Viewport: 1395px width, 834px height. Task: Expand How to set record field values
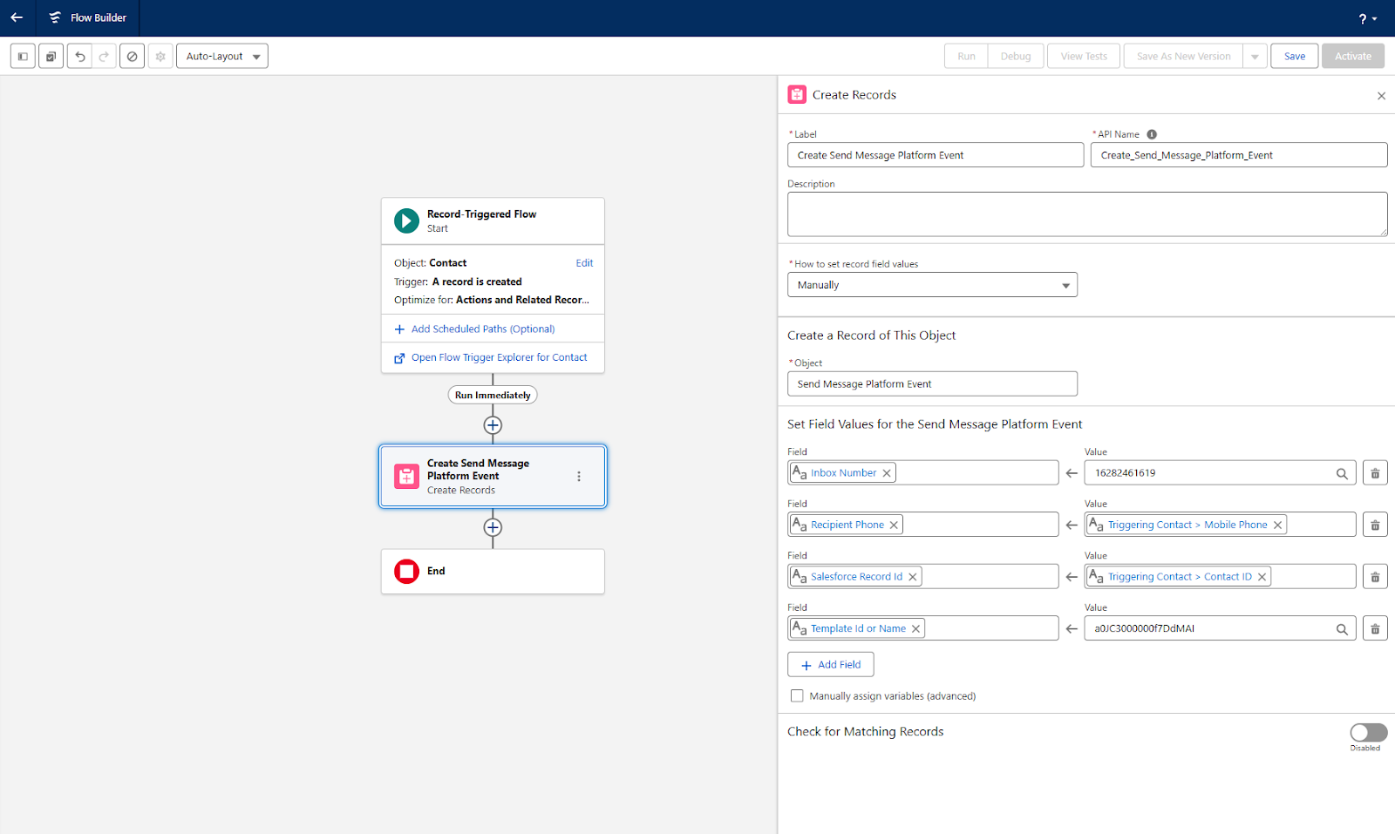click(931, 285)
